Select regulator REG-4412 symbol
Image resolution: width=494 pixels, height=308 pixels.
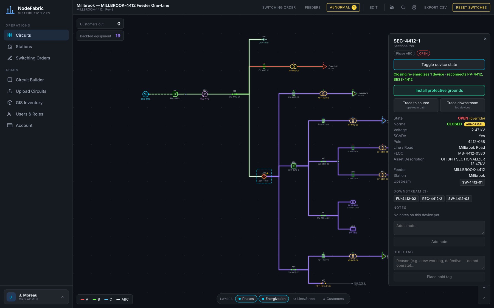tap(205, 94)
